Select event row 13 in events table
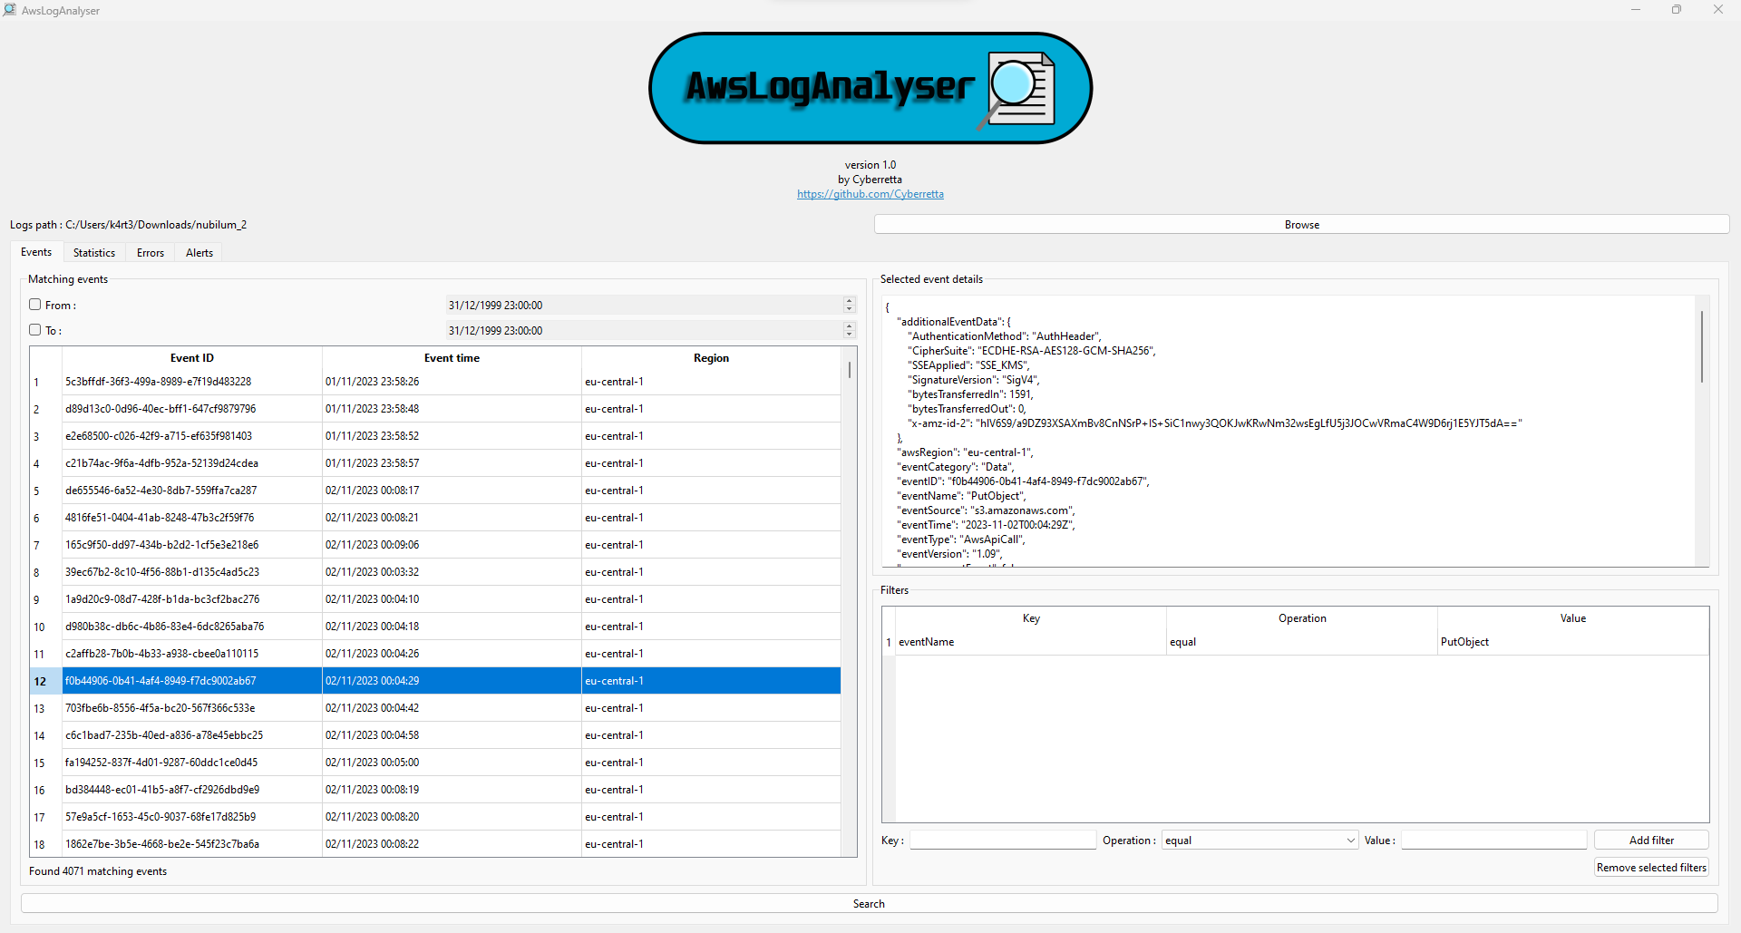Image resolution: width=1741 pixels, height=933 pixels. pos(192,708)
